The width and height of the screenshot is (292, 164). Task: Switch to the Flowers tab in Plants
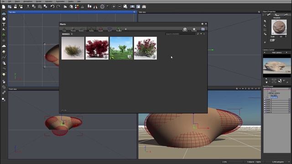coord(73,29)
